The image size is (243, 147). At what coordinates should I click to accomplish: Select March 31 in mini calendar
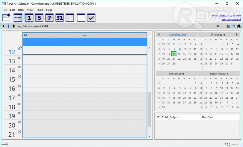(232, 64)
